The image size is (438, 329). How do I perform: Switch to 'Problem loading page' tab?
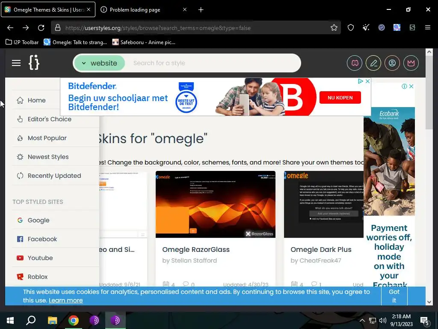coord(144,9)
